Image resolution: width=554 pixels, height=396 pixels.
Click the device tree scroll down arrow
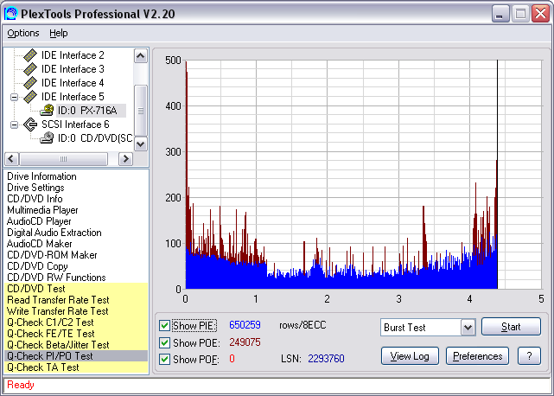(x=141, y=144)
